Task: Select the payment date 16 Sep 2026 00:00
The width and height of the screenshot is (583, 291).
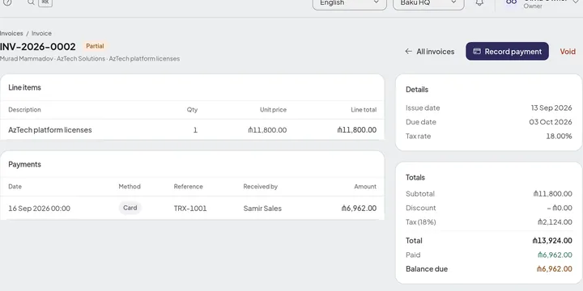Action: [39, 209]
